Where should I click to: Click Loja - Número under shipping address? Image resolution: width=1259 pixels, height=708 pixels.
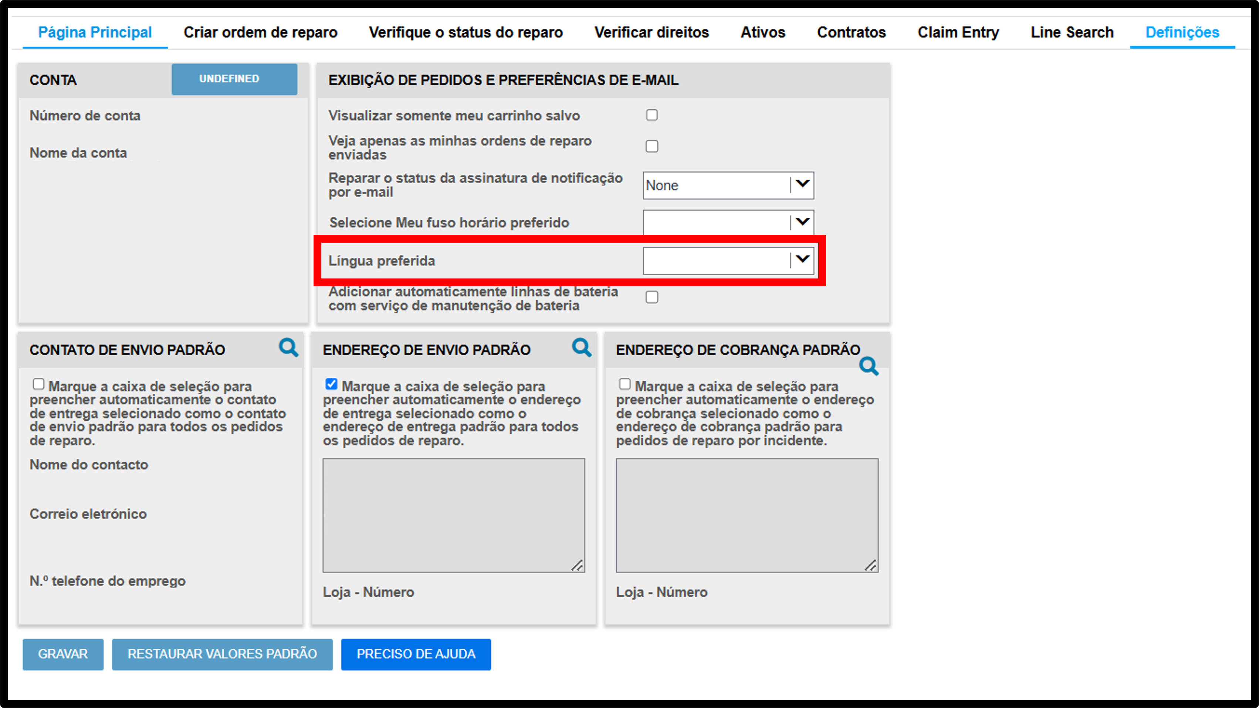coord(369,592)
